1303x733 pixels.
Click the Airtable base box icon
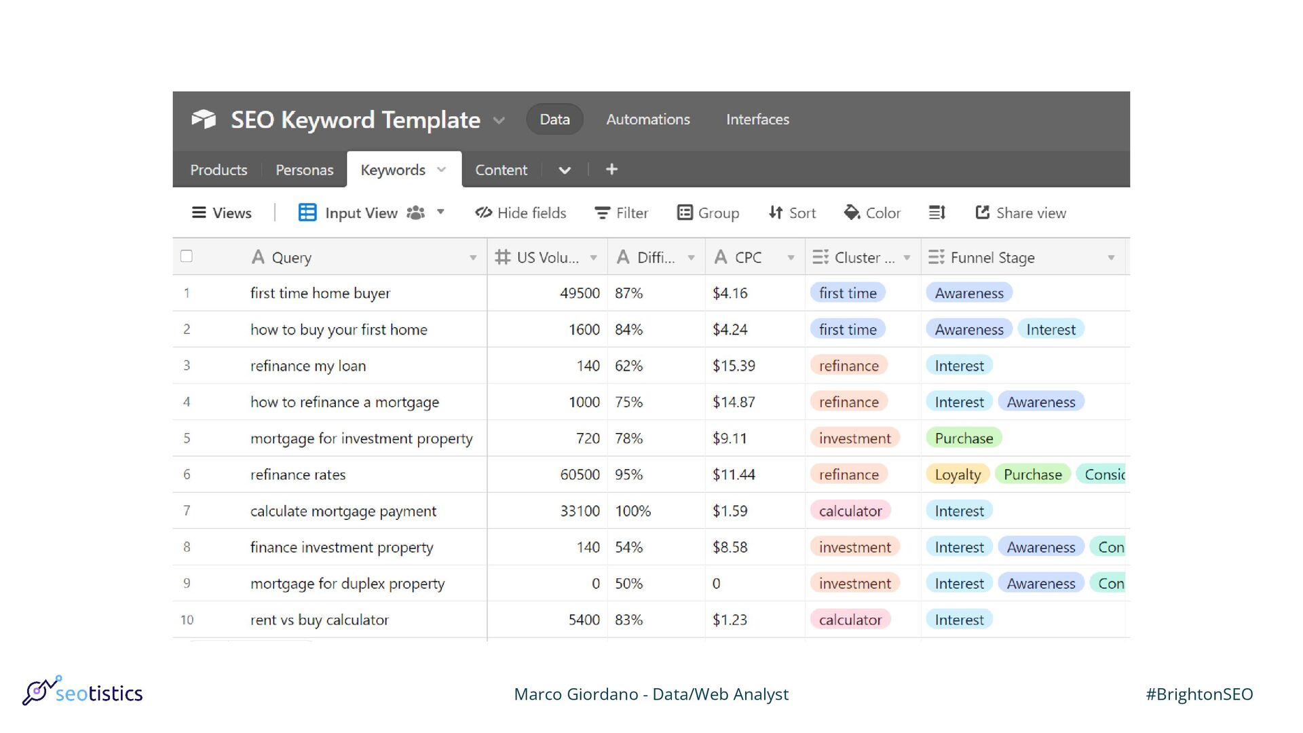coord(204,119)
